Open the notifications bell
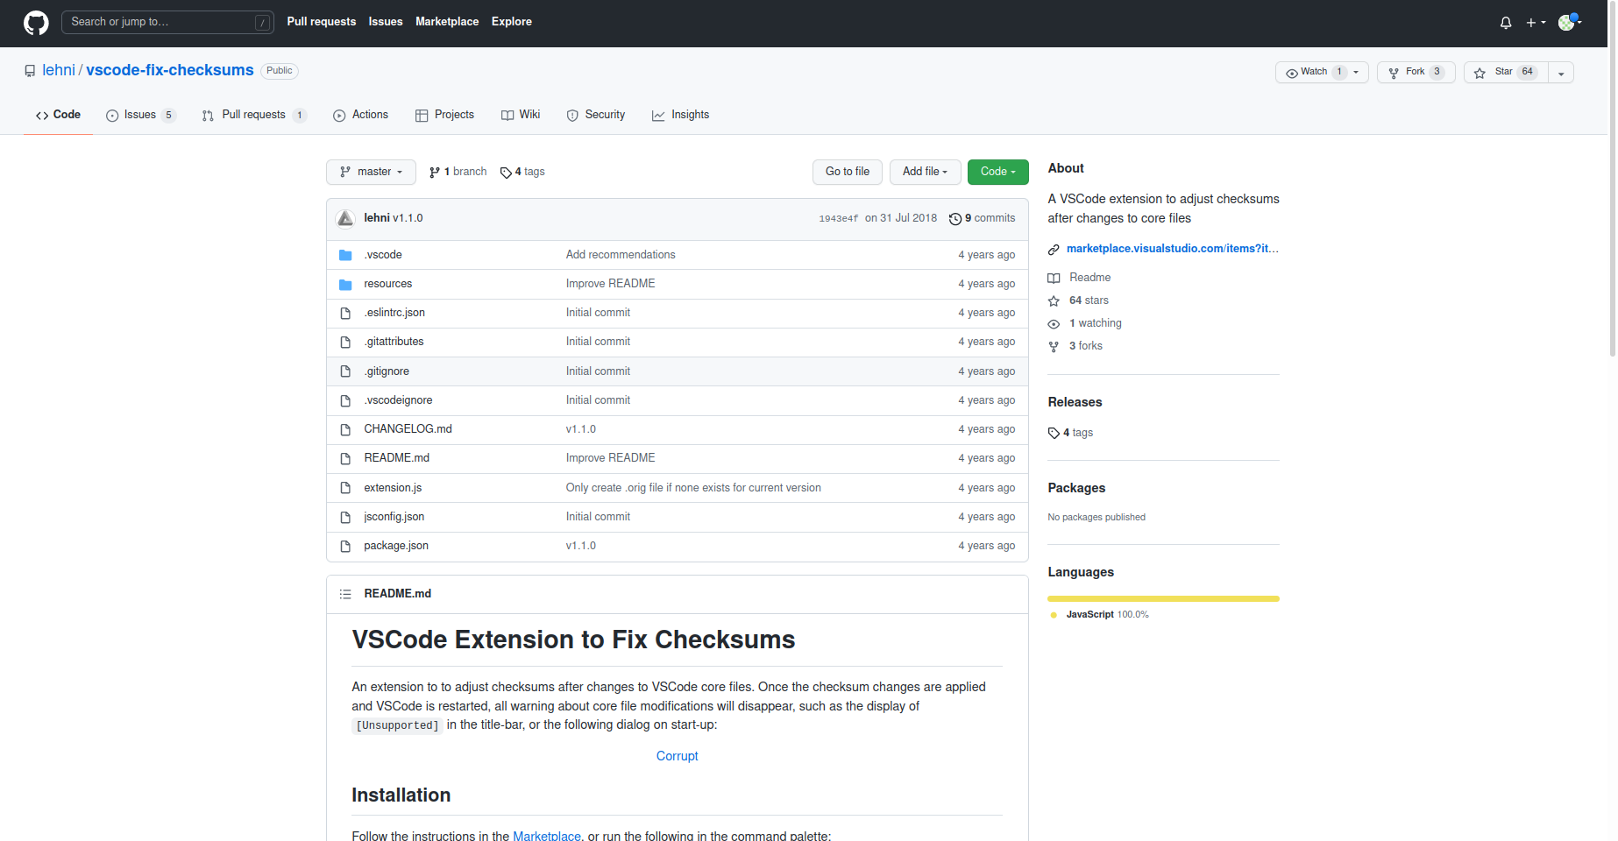1618x841 pixels. tap(1506, 23)
